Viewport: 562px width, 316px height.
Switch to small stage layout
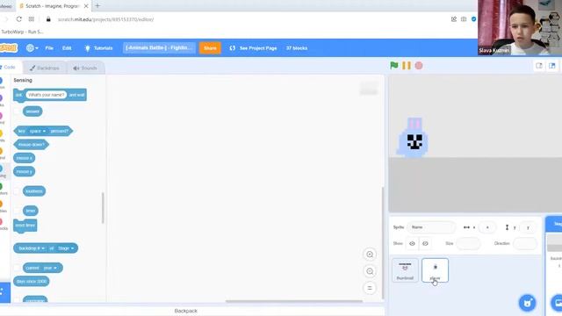point(539,66)
